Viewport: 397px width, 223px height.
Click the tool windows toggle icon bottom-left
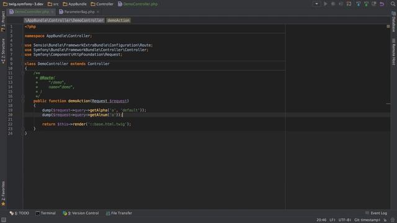4,220
